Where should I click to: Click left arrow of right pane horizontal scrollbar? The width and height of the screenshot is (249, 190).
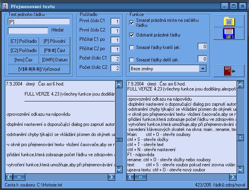point(130,177)
